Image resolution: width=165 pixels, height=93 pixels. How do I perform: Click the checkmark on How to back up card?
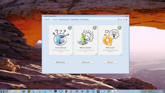(x=70, y=28)
